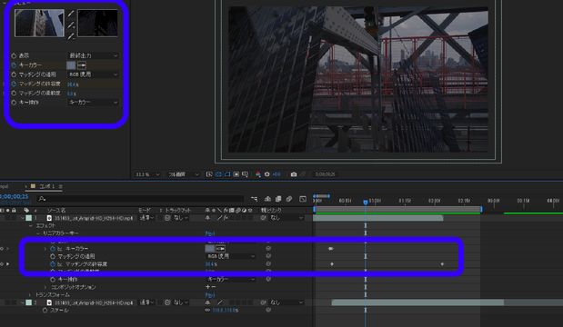
Task: Open the 表示 view dropdown (最終出力)
Action: click(93, 55)
